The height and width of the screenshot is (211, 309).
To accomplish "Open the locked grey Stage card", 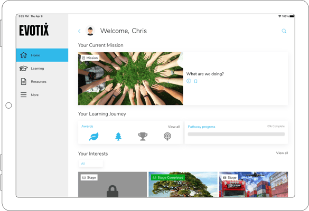I will (x=113, y=185).
